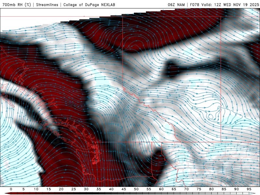
Task: Click the colorbar label "55"
Action: [x=149, y=189]
